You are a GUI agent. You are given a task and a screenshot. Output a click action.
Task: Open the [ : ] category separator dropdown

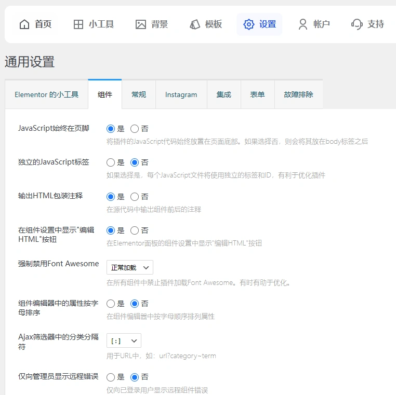tap(124, 341)
